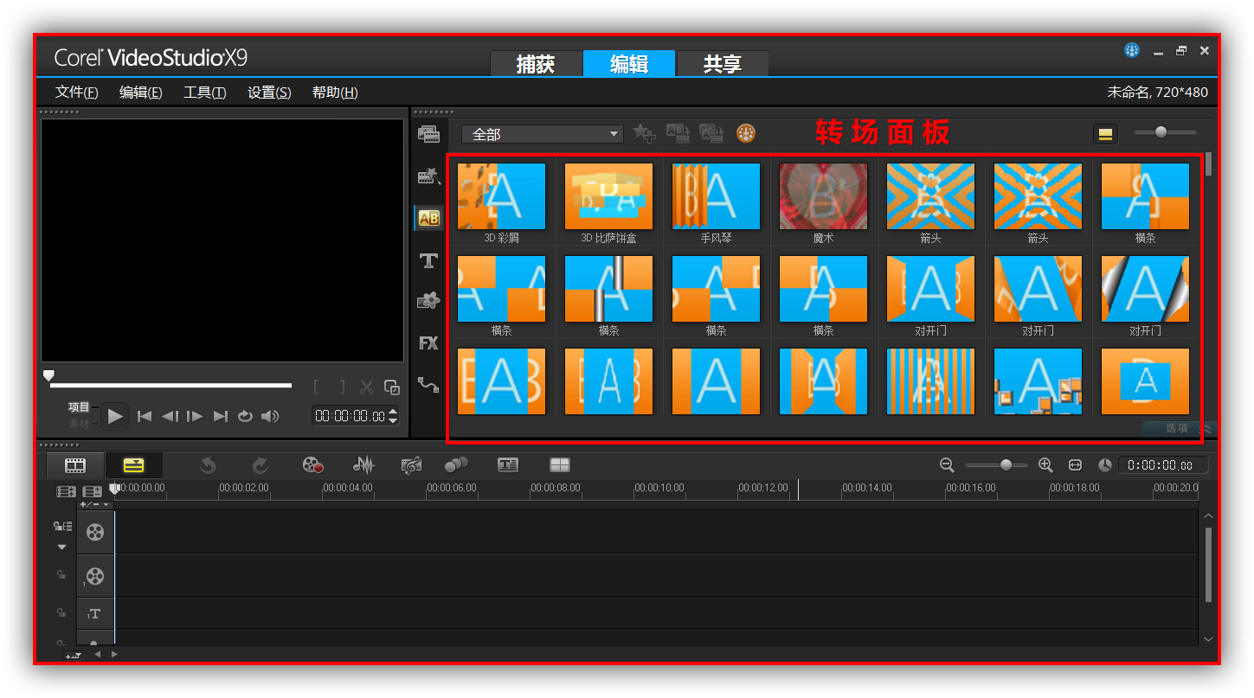Open the Graphic panel (flower icon)
1254x698 pixels.
click(x=428, y=300)
